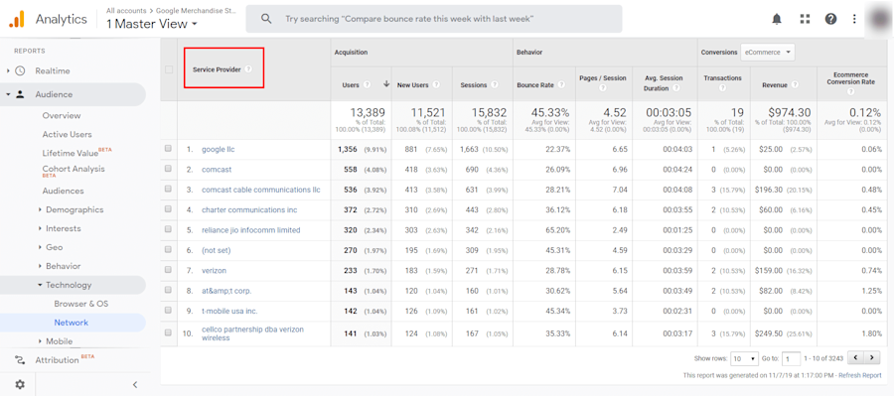Open Admin settings gear
Screen dimensions: 894x396
tap(20, 385)
